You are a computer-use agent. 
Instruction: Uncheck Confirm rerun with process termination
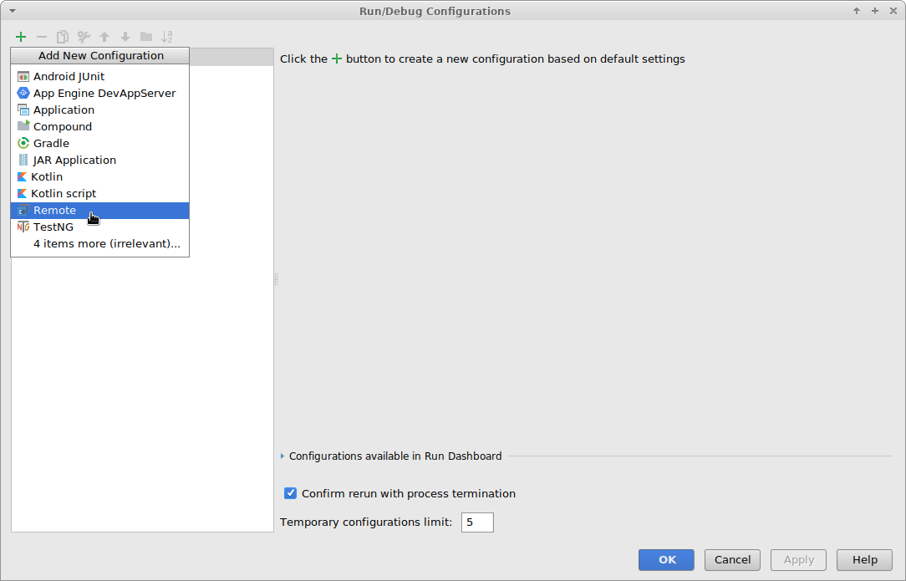[x=291, y=493]
